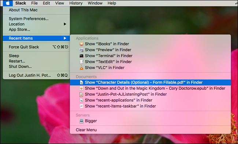This screenshot has height=144, width=238.
Task: Click the recent-items-taskbar file icon
Action: (x=82, y=106)
